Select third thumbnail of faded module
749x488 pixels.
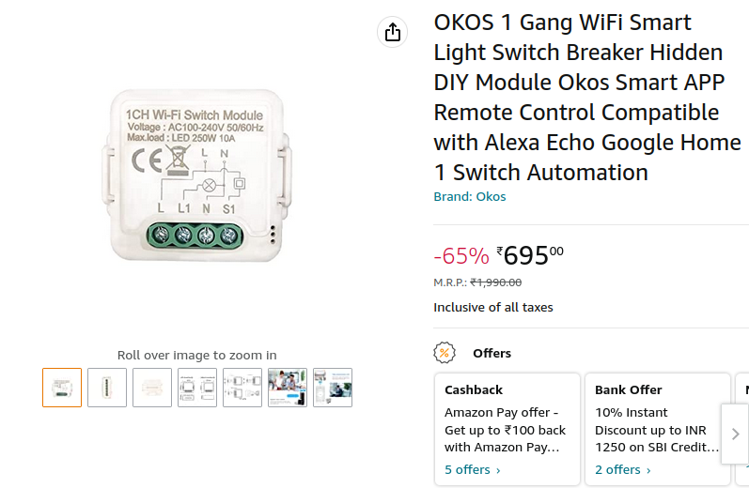click(152, 388)
